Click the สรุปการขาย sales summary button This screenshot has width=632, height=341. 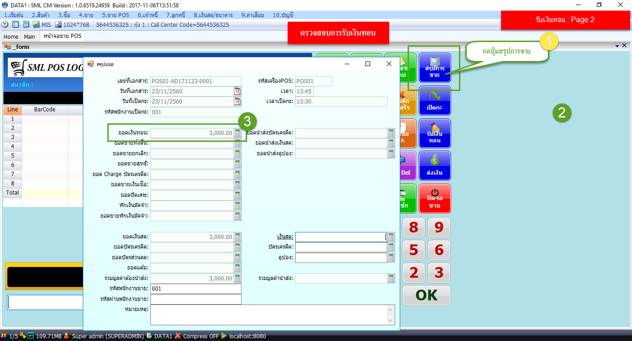[x=434, y=68]
